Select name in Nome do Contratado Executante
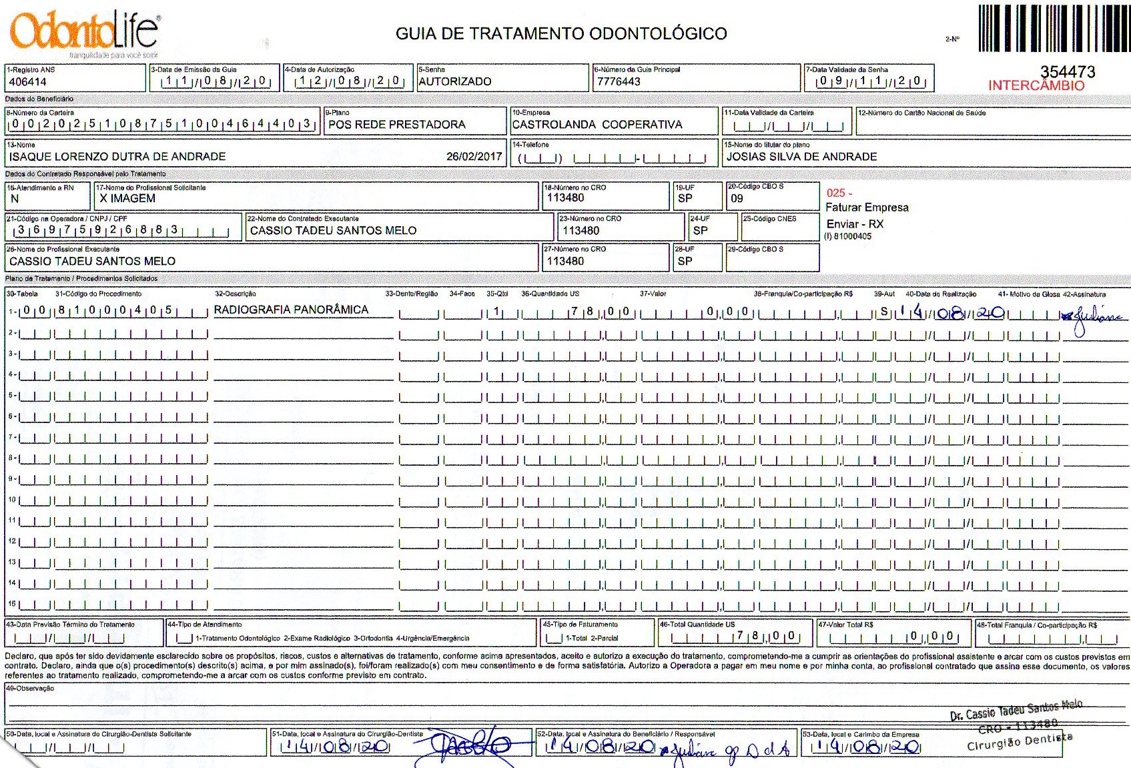The width and height of the screenshot is (1131, 768). [333, 231]
